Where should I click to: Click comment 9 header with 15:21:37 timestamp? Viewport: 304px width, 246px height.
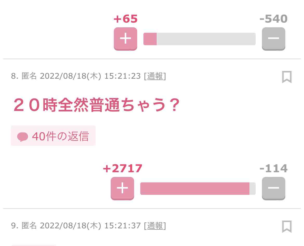pyautogui.click(x=89, y=226)
